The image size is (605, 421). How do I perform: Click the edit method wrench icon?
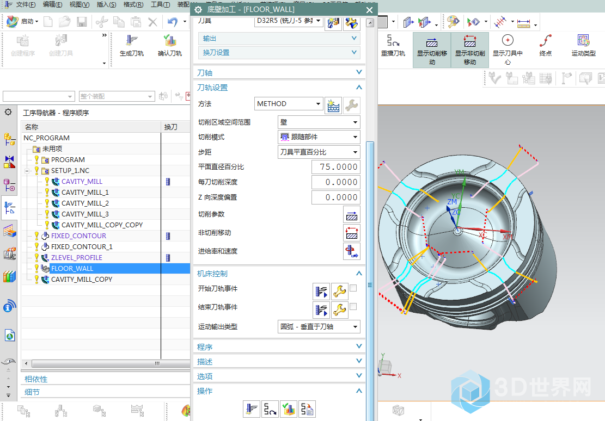tap(351, 105)
